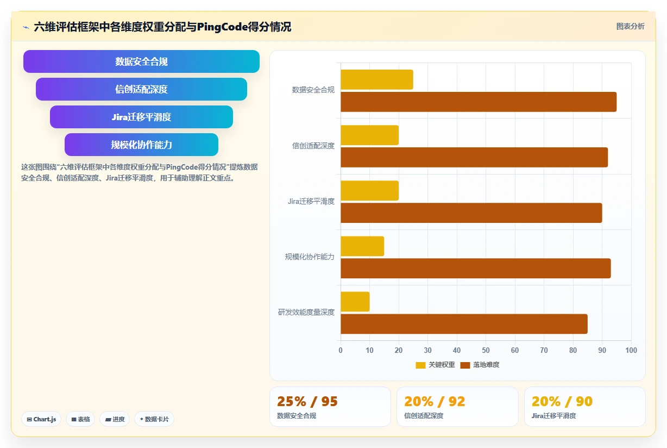
Task: Click the x-axis tick label 50
Action: pyautogui.click(x=486, y=351)
